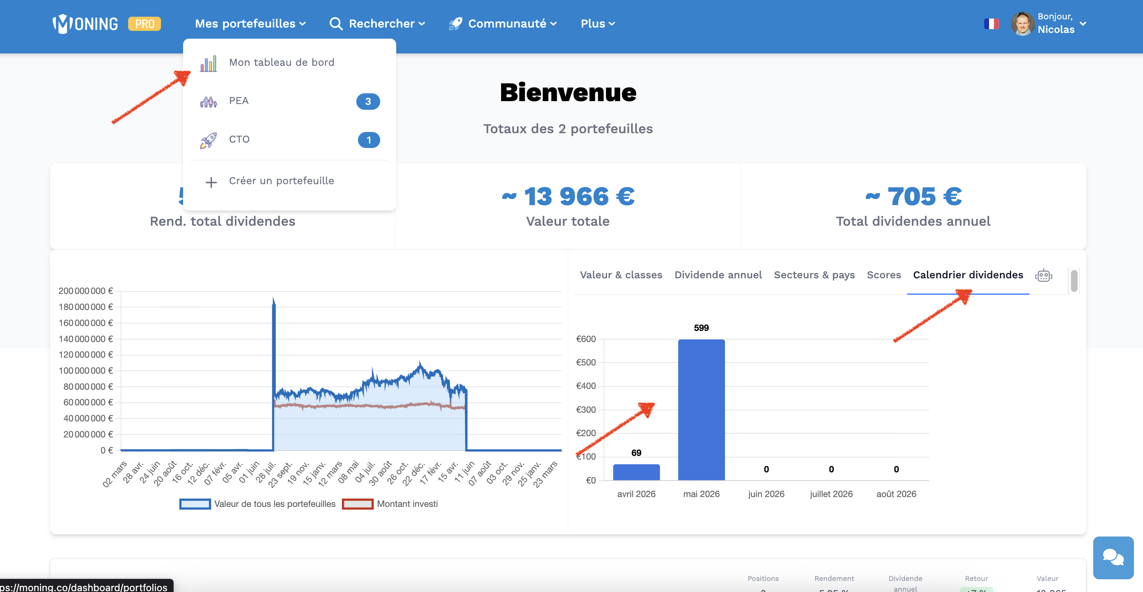Expand the Mes portefeuilles menu

250,23
